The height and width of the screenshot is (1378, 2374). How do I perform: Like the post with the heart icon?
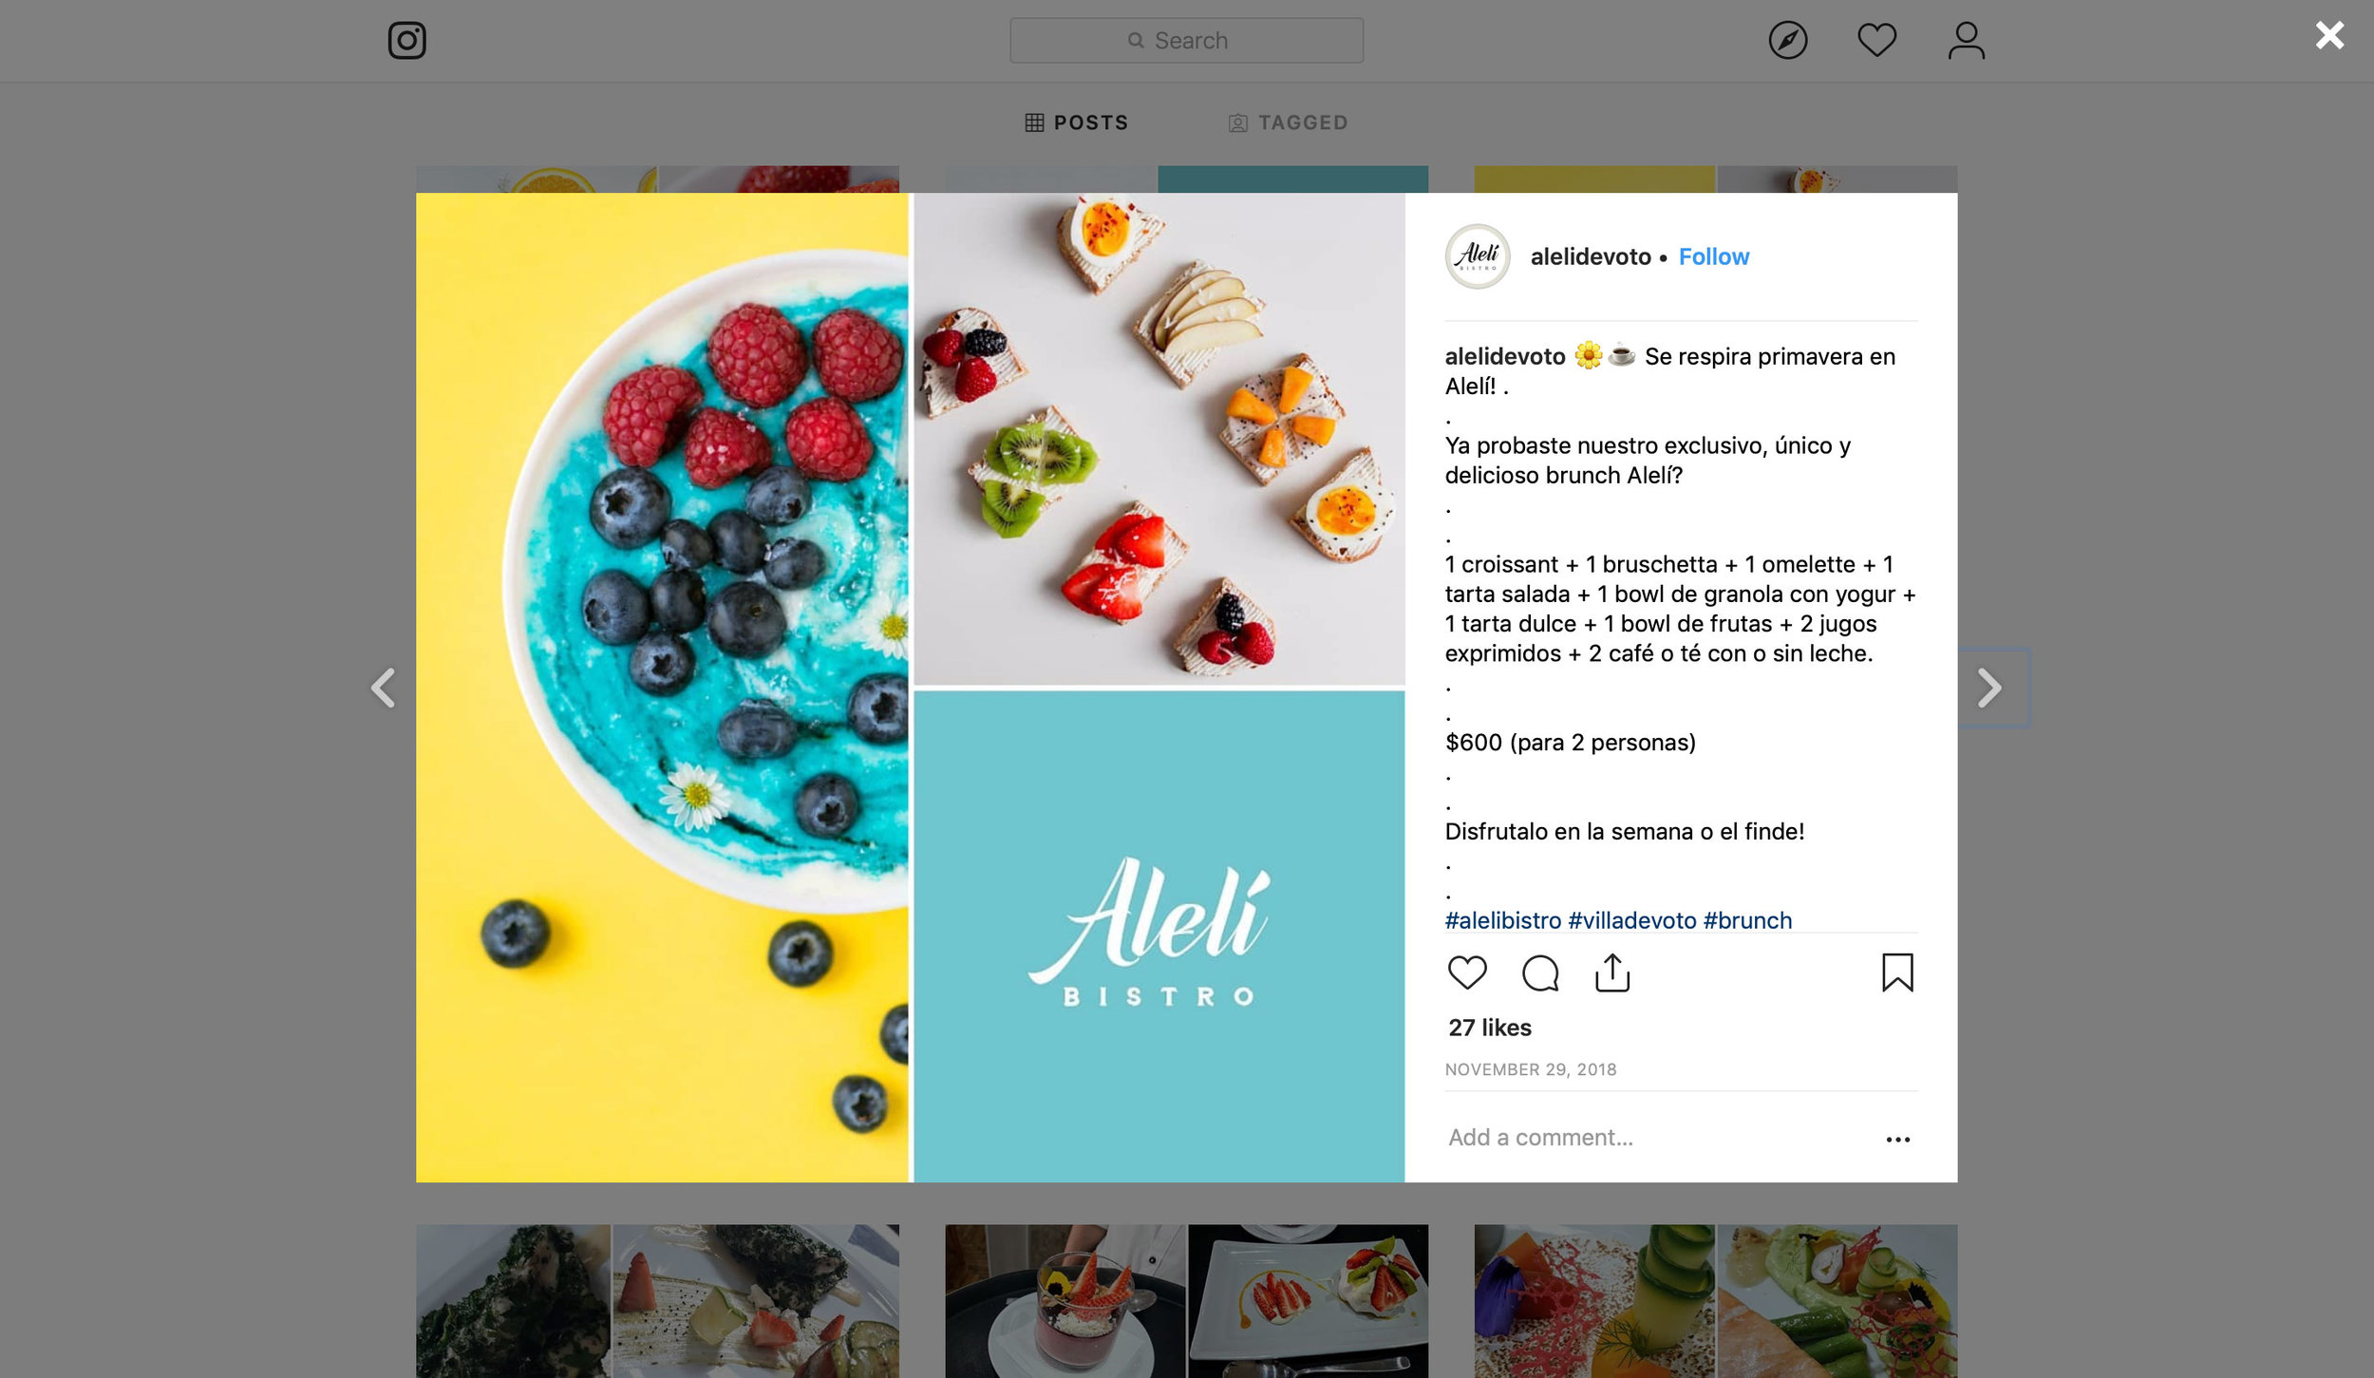coord(1467,972)
